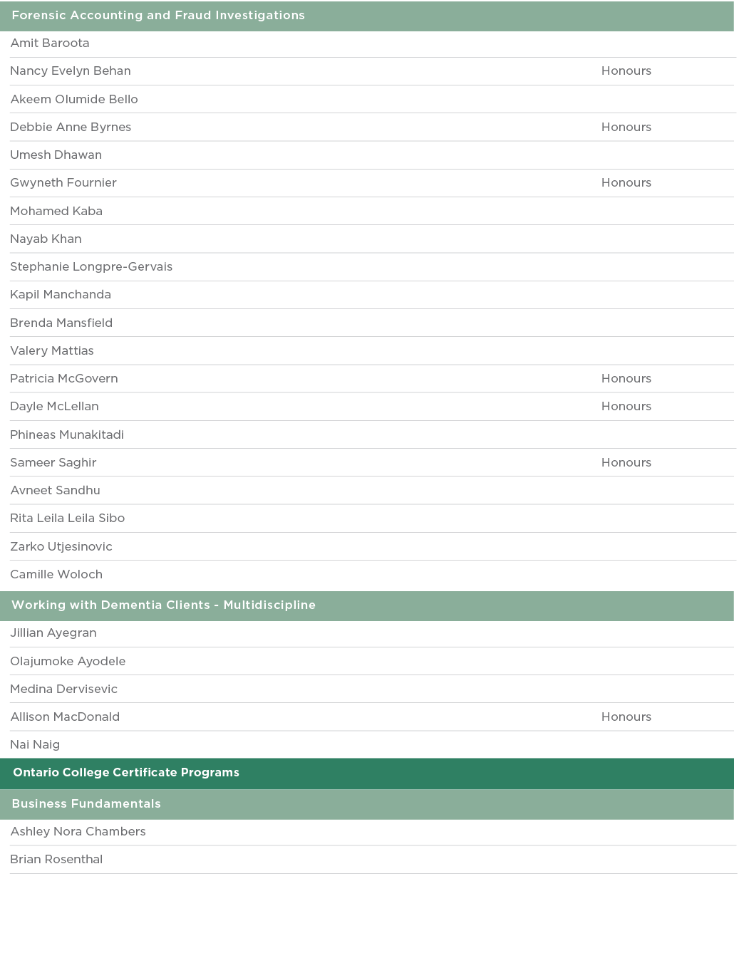Select the Phineas Munakitadi row
Screen dimensions: 739x953
pyautogui.click(x=67, y=434)
